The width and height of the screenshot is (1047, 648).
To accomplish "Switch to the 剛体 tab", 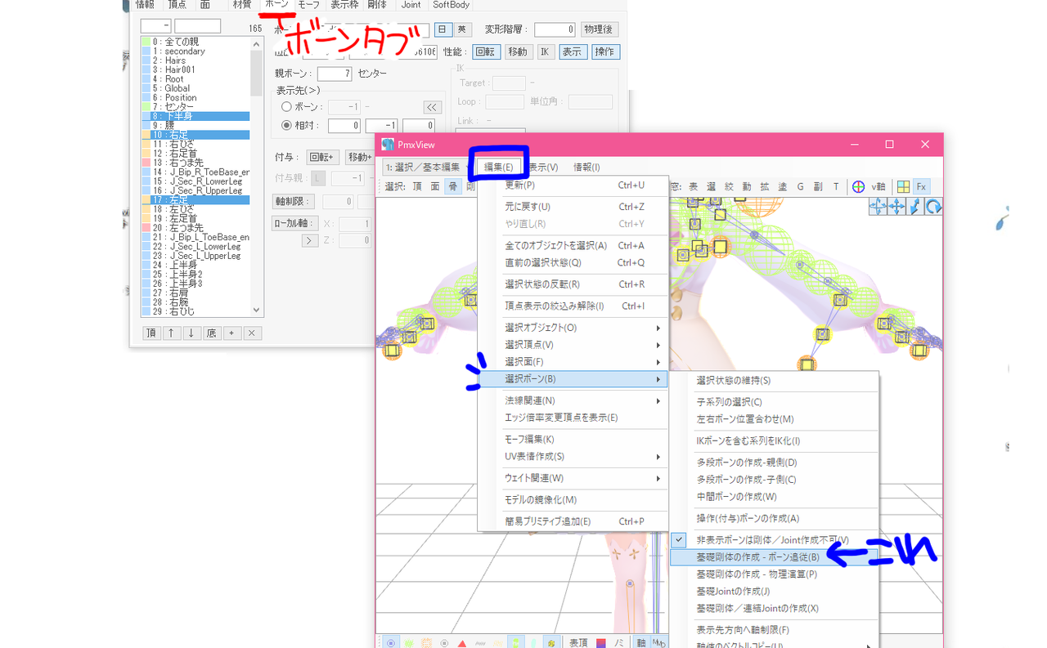I will tap(377, 5).
